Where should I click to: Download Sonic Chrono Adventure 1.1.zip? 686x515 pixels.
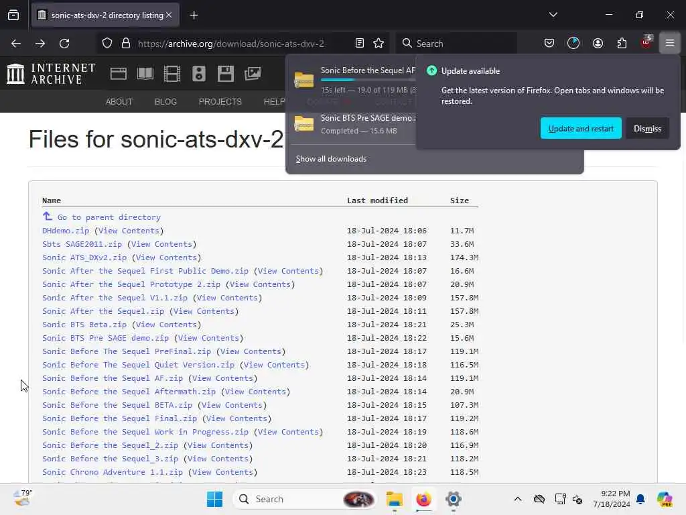pos(113,472)
